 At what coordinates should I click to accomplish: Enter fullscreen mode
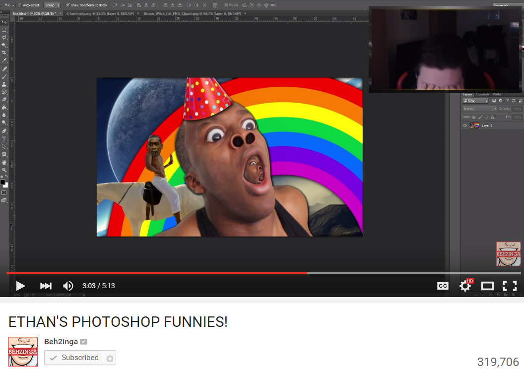pyautogui.click(x=510, y=286)
